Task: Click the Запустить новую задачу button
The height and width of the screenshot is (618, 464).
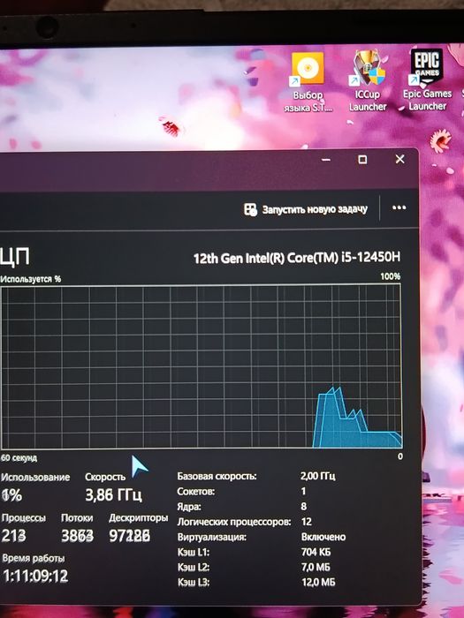Action: tap(306, 209)
